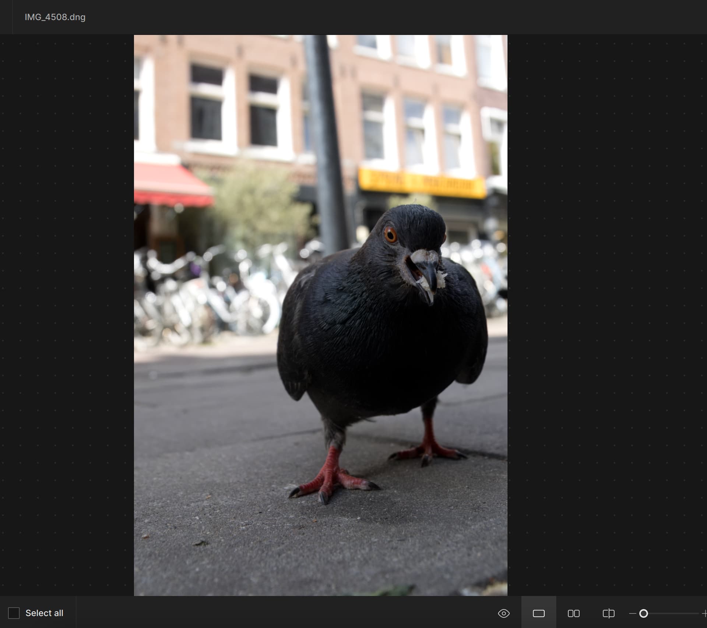Select the IMG_4508.dng file tab
This screenshot has height=628, width=707.
(55, 17)
